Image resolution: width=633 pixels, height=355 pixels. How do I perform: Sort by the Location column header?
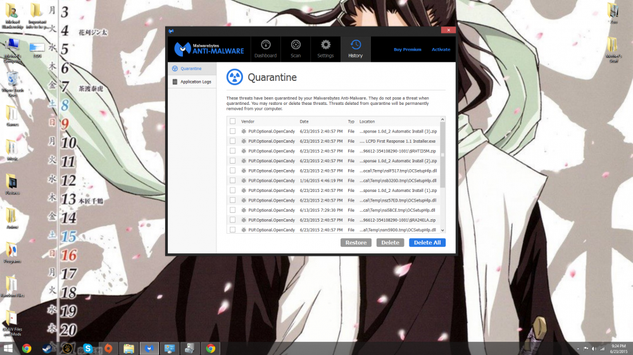pyautogui.click(x=367, y=121)
